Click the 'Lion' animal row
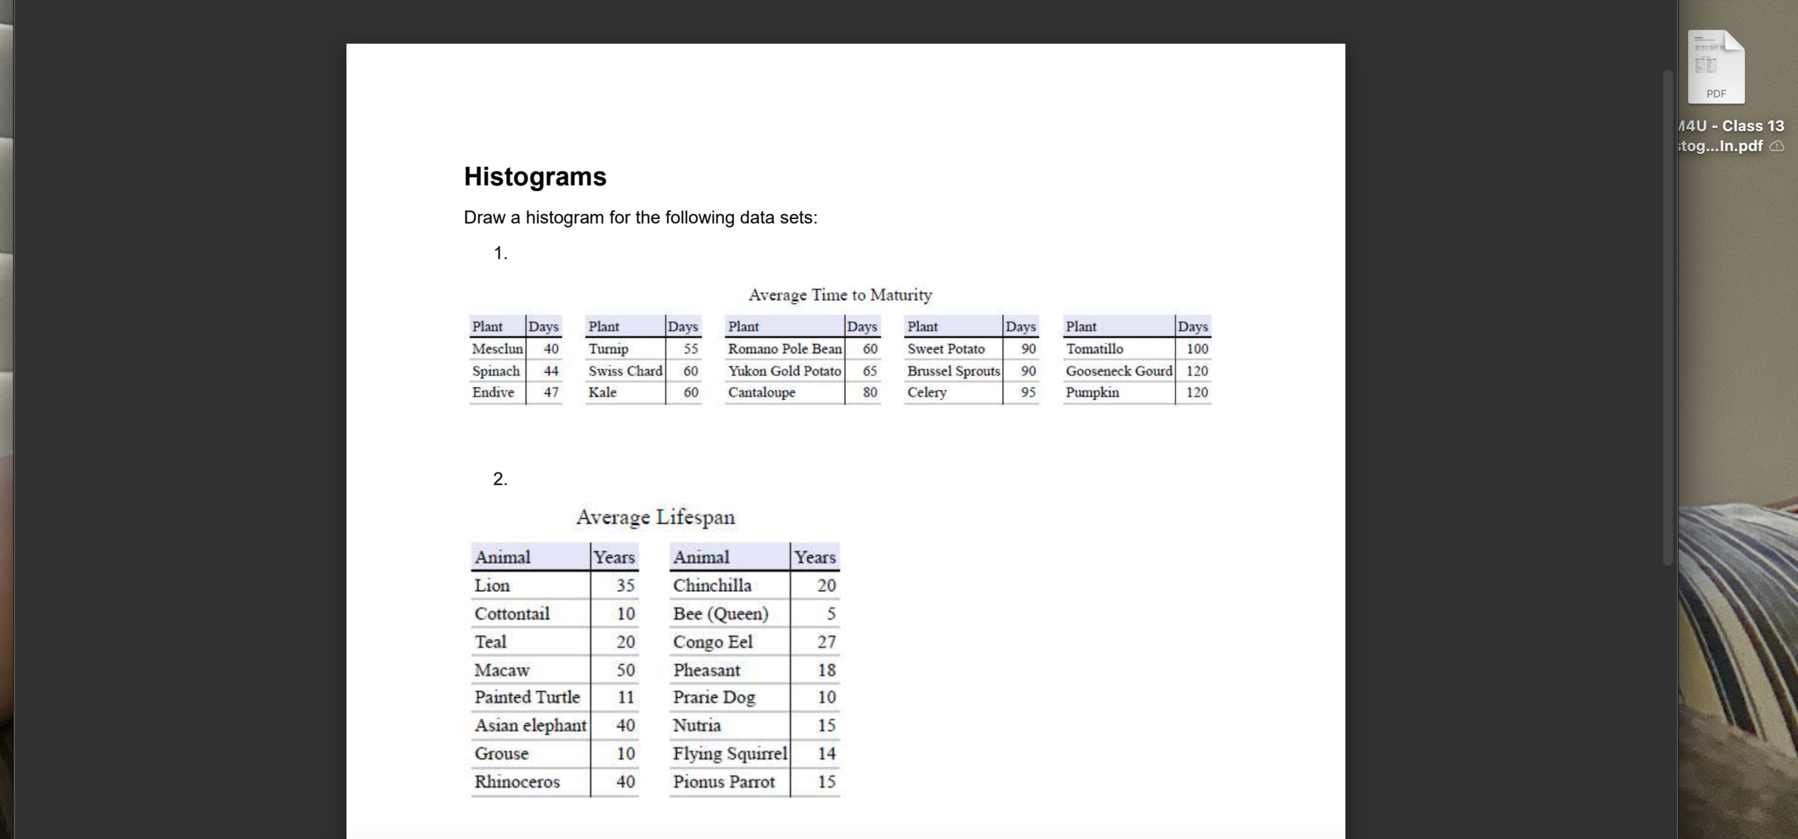The width and height of the screenshot is (1798, 839). point(555,586)
